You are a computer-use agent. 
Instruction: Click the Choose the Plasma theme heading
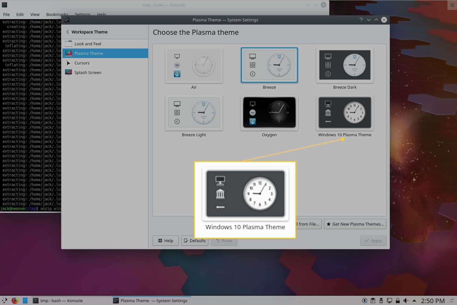pyautogui.click(x=196, y=32)
